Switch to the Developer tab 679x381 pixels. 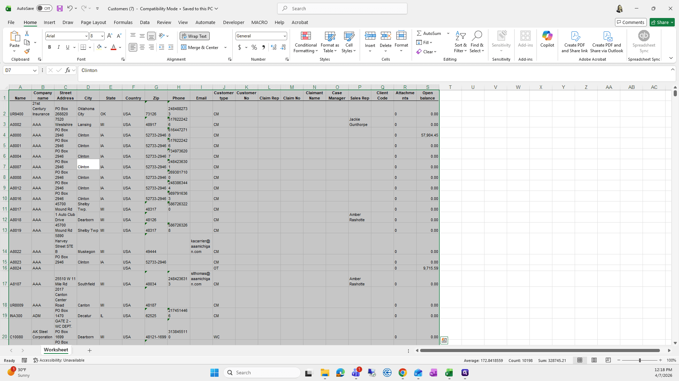pos(233,22)
